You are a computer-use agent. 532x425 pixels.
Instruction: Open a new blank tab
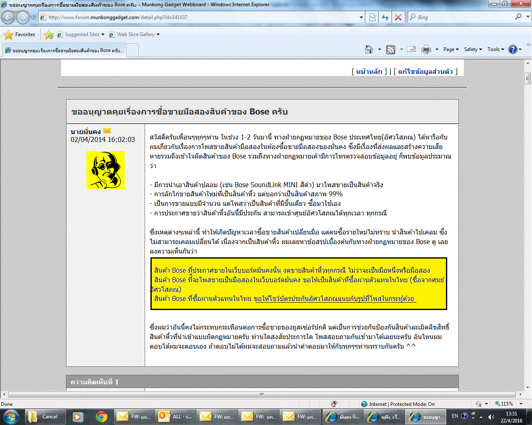(x=132, y=51)
